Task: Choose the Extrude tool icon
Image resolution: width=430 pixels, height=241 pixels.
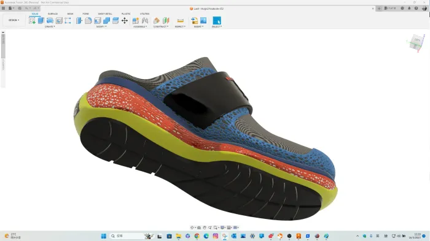Action: pyautogui.click(x=41, y=20)
